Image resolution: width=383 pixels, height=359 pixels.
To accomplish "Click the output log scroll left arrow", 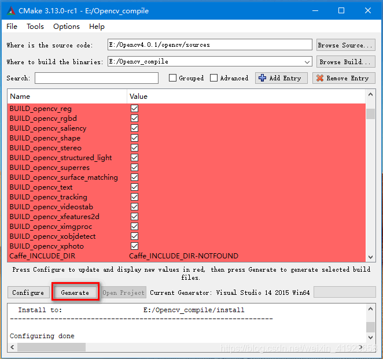I will coord(13,347).
